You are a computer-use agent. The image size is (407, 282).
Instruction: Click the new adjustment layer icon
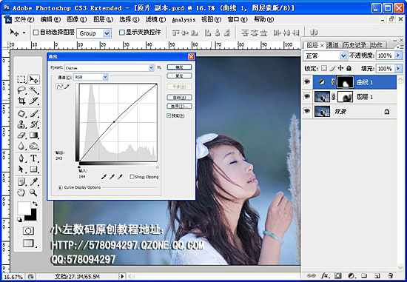click(351, 276)
